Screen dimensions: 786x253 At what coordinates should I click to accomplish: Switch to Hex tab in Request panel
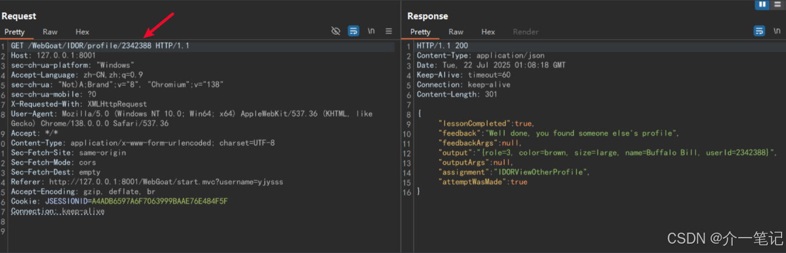83,32
